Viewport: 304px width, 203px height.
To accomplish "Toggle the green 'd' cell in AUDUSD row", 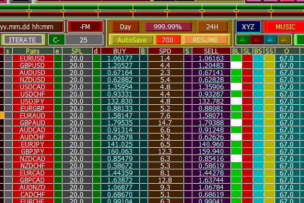I will pyautogui.click(x=96, y=72).
